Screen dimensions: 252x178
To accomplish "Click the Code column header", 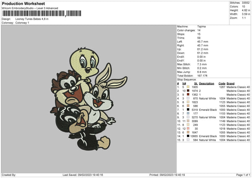I will (x=222, y=84).
